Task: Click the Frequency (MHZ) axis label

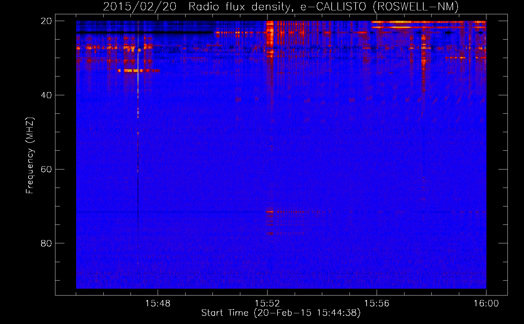Action: (29, 156)
